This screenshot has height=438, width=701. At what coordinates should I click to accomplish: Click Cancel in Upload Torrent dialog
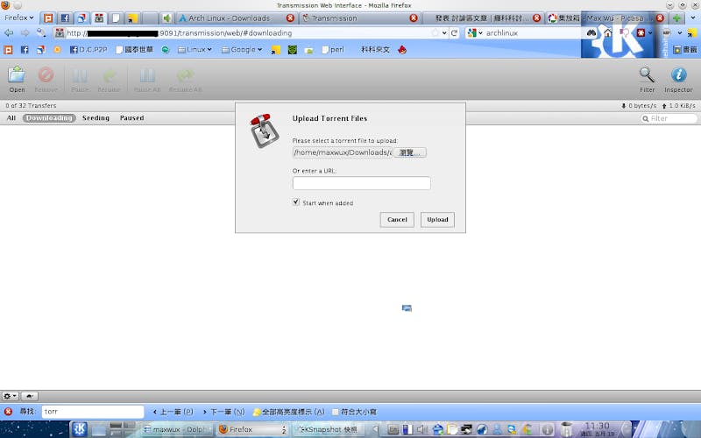[397, 220]
